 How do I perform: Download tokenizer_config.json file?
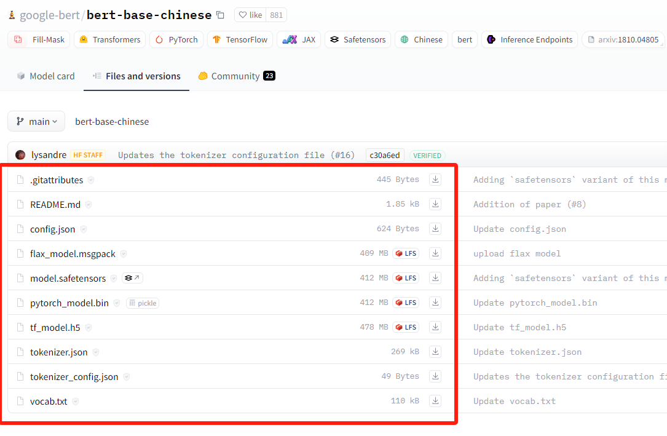[435, 376]
